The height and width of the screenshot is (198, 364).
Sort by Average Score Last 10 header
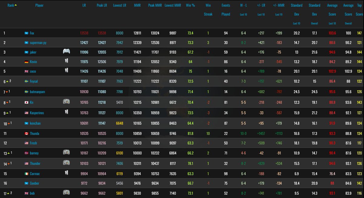click(x=332, y=14)
